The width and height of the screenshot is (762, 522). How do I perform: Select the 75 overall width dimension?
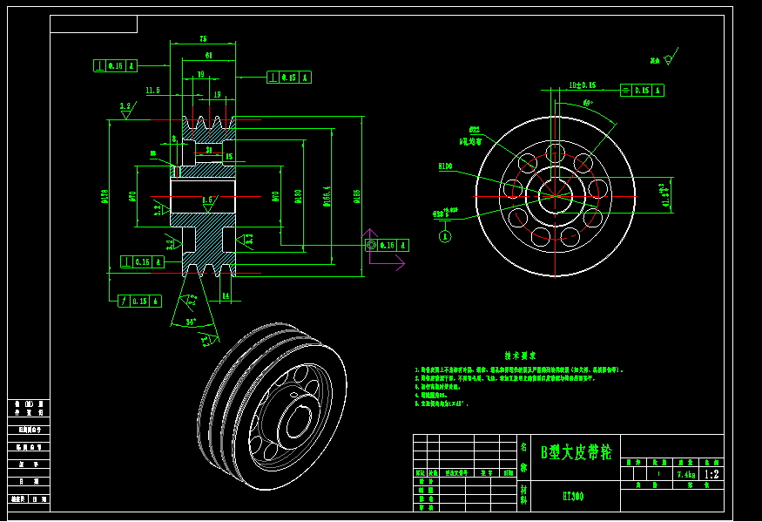pos(203,39)
